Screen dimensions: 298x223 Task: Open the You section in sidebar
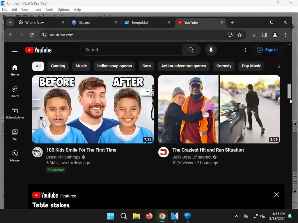click(x=15, y=135)
